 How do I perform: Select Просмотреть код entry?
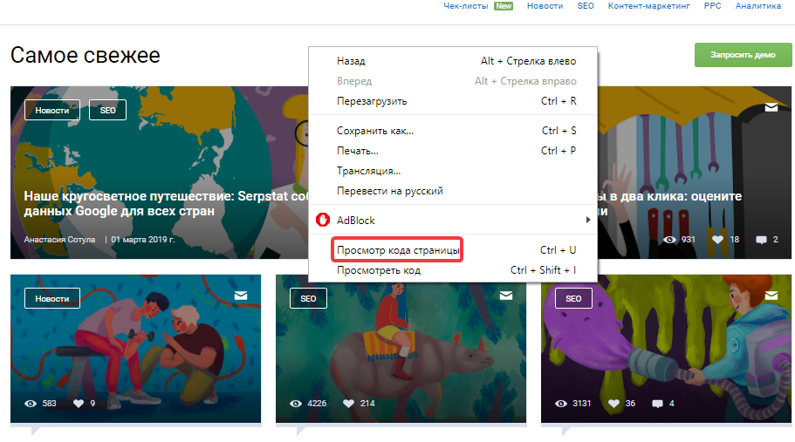click(x=453, y=270)
